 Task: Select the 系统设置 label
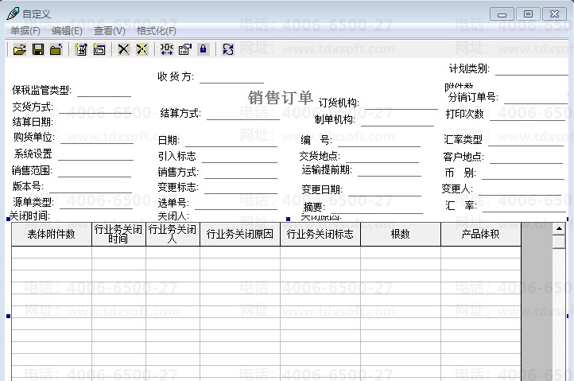33,154
